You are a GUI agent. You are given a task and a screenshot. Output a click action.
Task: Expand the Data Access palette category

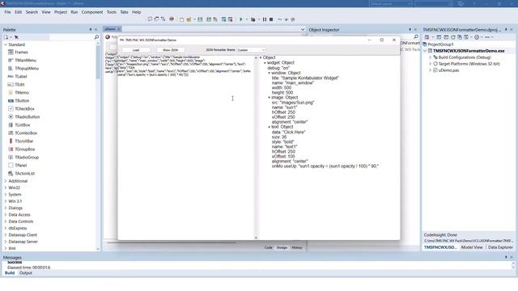(x=6, y=215)
